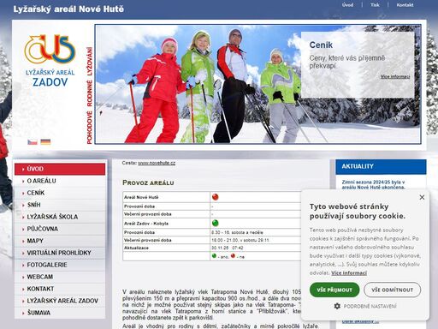The width and height of the screenshot is (438, 329).
Task: Click the Ceník banner heading
Action: [x=321, y=45]
